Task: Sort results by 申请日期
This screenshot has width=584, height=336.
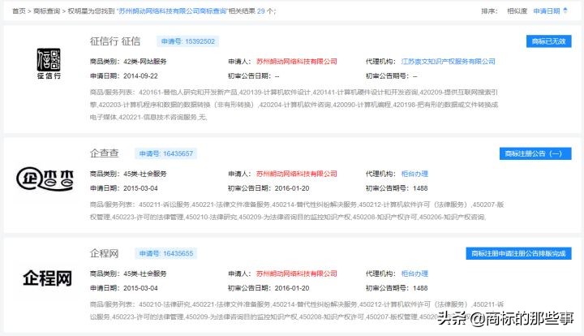Action: (547, 11)
